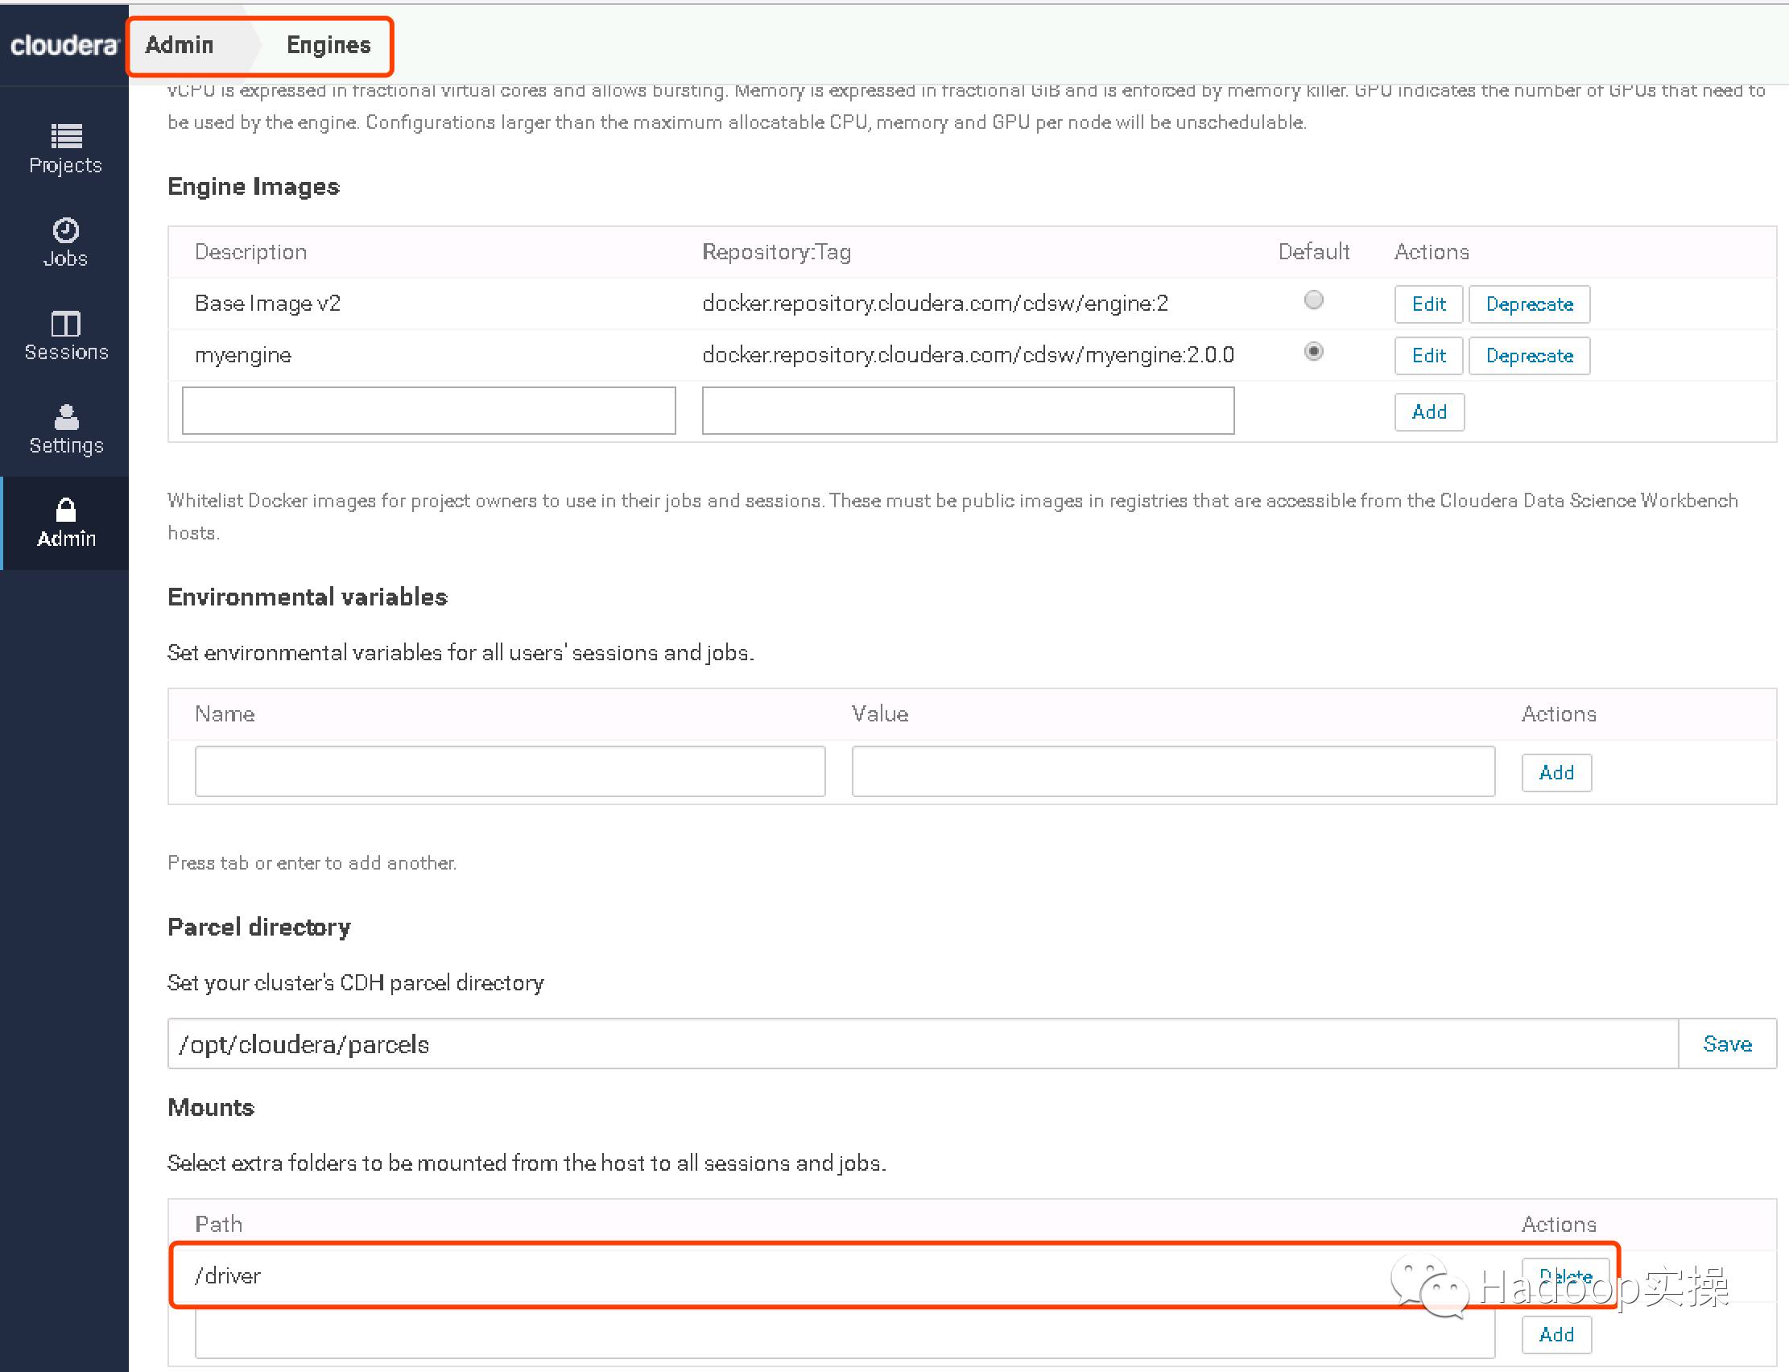Image resolution: width=1789 pixels, height=1372 pixels.
Task: Click the 'Press tab or enter' hint
Action: pos(312,862)
